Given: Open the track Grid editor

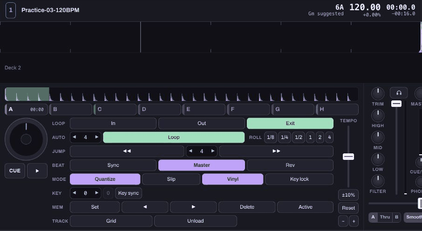Looking at the screenshot, I should click(111, 221).
